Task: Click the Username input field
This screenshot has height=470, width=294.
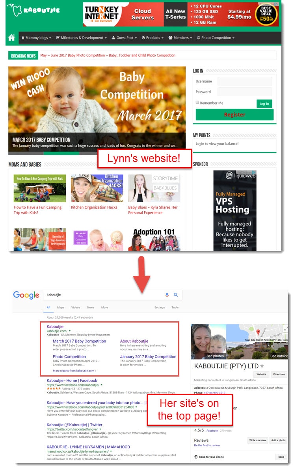Action: pyautogui.click(x=245, y=81)
